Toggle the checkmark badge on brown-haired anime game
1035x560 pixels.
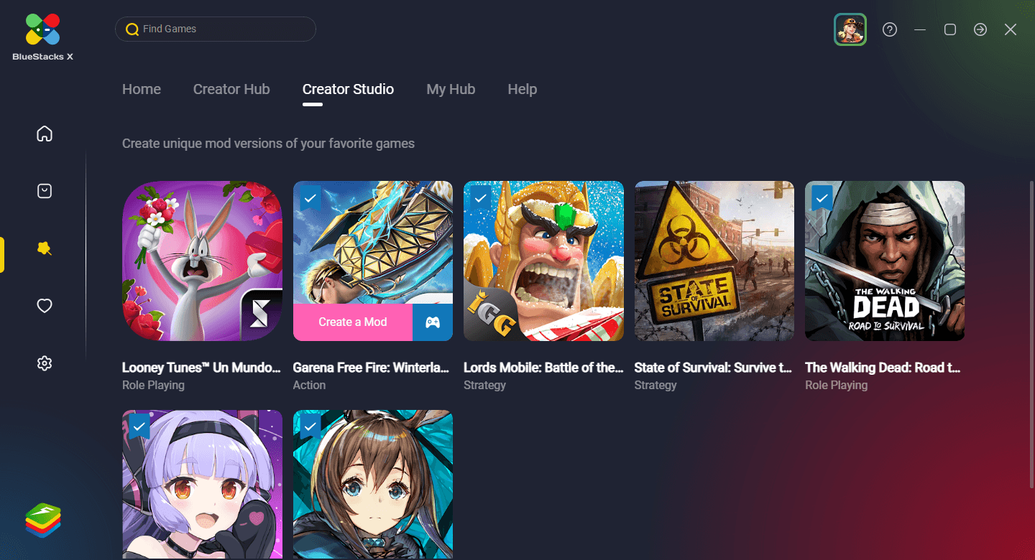click(310, 426)
